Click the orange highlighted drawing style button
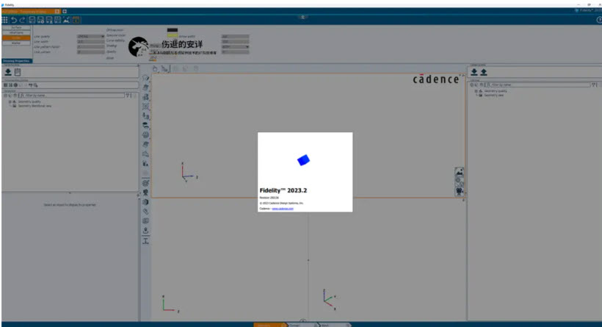 coord(16,37)
